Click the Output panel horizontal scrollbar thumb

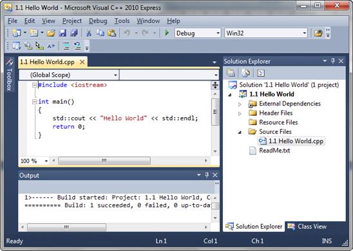click(x=66, y=227)
